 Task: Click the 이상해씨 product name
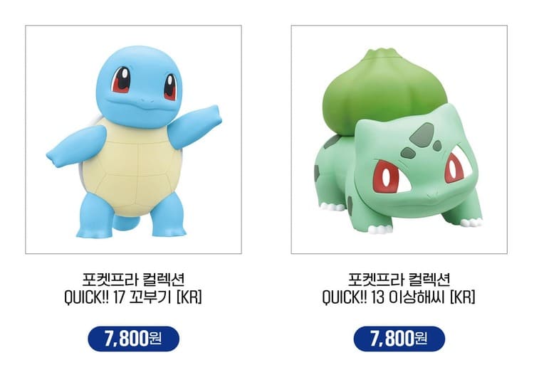[x=417, y=297]
